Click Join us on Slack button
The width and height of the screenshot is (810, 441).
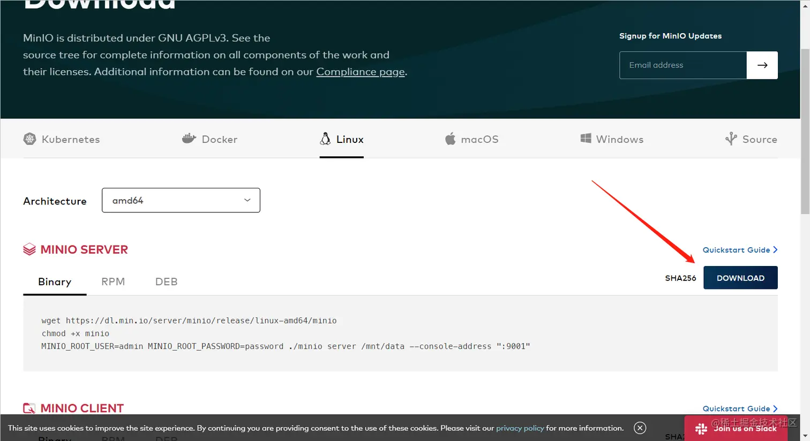pos(736,428)
